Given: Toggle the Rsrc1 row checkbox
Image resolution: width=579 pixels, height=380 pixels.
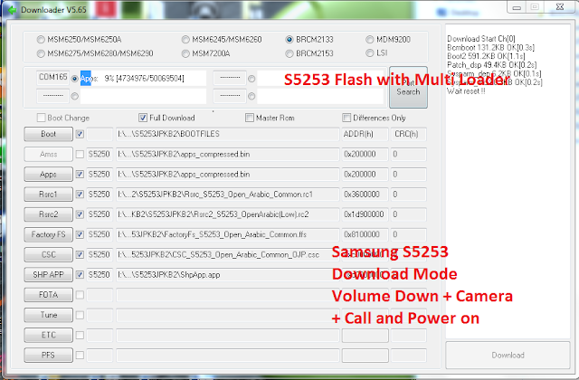Looking at the screenshot, I should tap(80, 195).
